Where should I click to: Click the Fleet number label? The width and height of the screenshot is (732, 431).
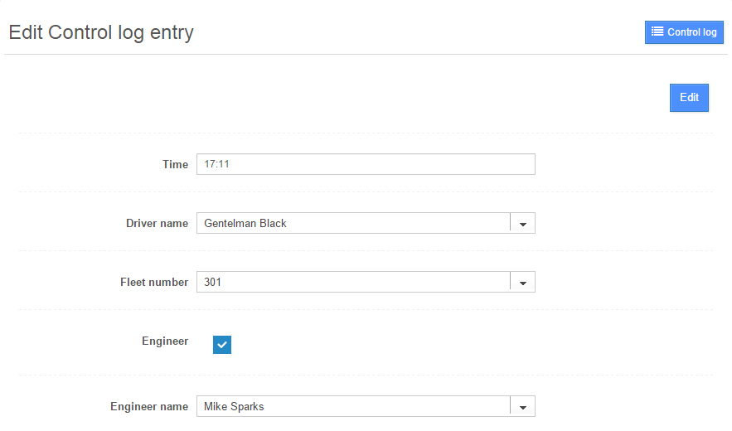154,283
